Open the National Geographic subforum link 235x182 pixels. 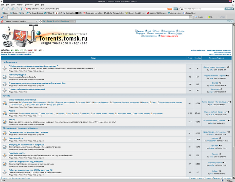(x=101, y=103)
